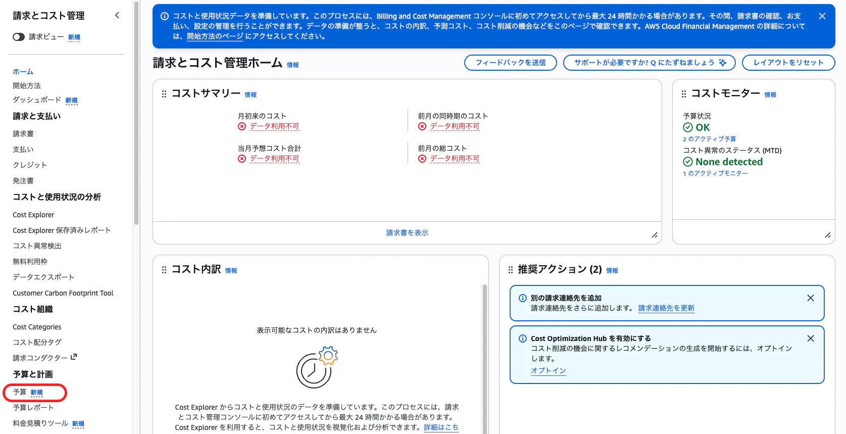The width and height of the screenshot is (846, 434).
Task: Click データ利用不可 under 前月の同時期のコスト
Action: tap(455, 126)
